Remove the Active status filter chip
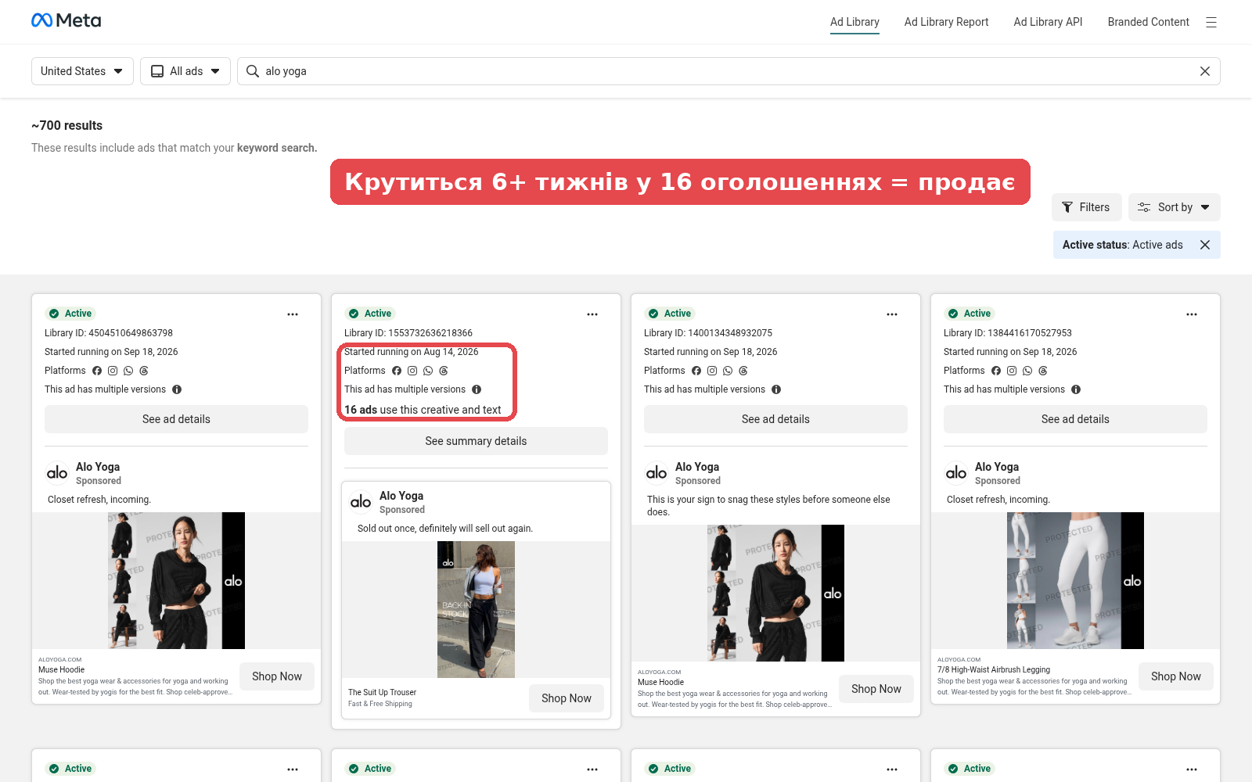 coord(1205,245)
